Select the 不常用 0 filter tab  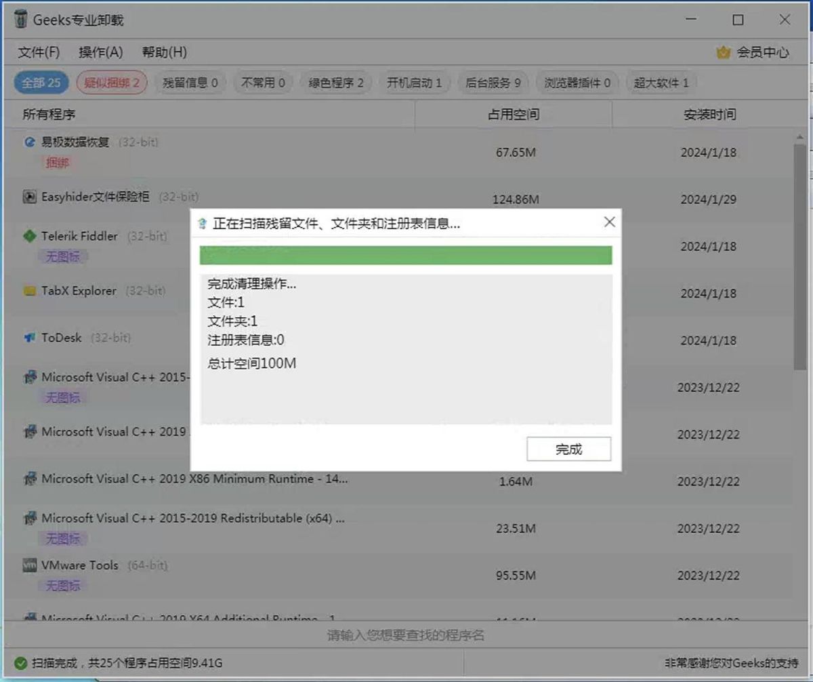pyautogui.click(x=264, y=83)
